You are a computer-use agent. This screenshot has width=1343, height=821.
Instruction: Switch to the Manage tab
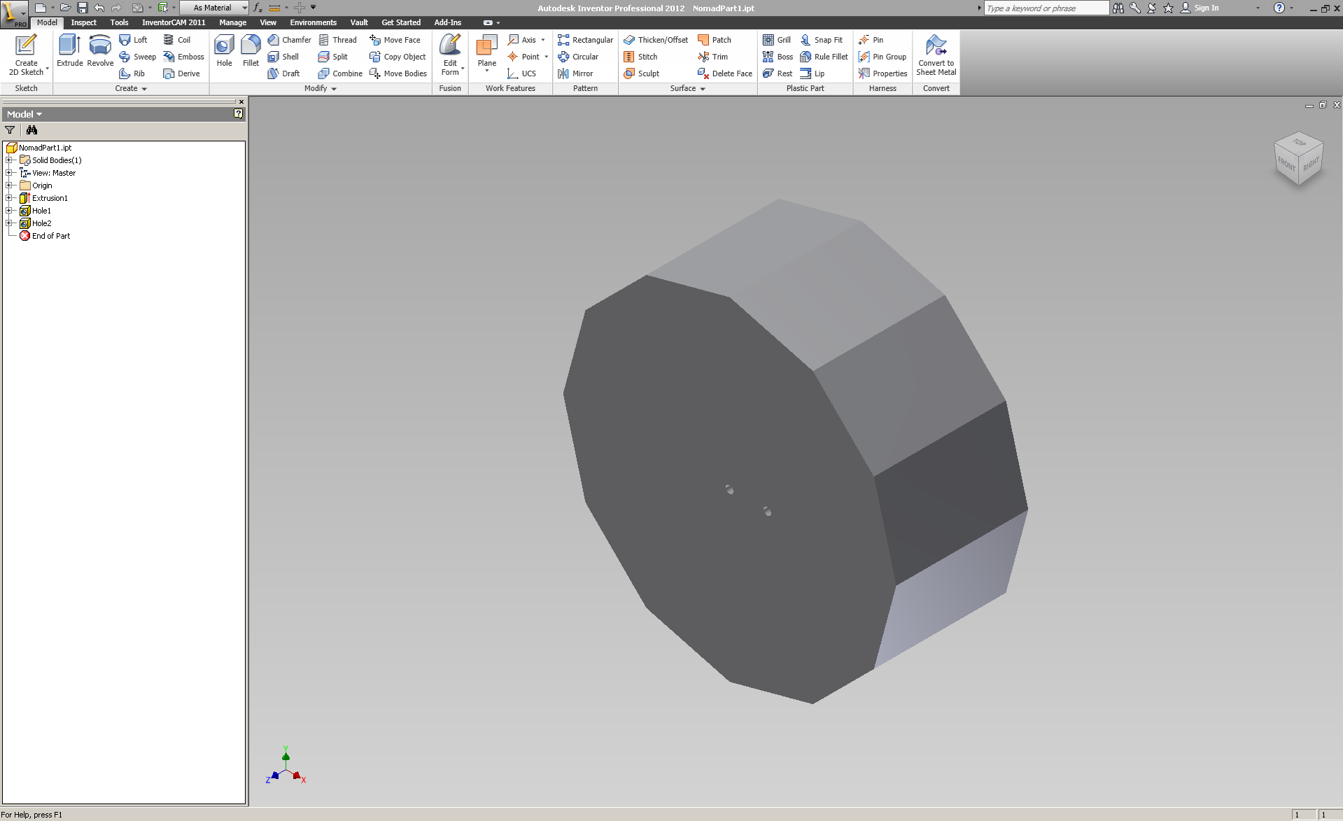click(x=232, y=22)
